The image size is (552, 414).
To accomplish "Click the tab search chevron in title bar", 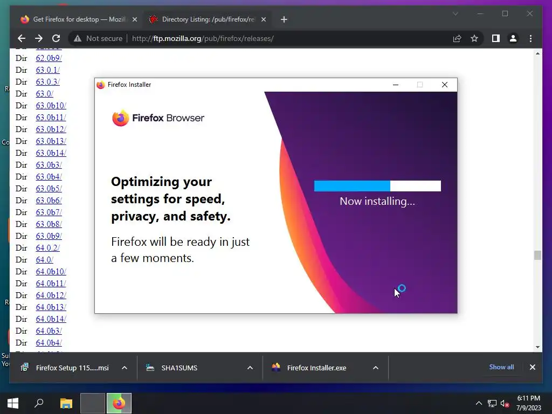I will (x=455, y=13).
